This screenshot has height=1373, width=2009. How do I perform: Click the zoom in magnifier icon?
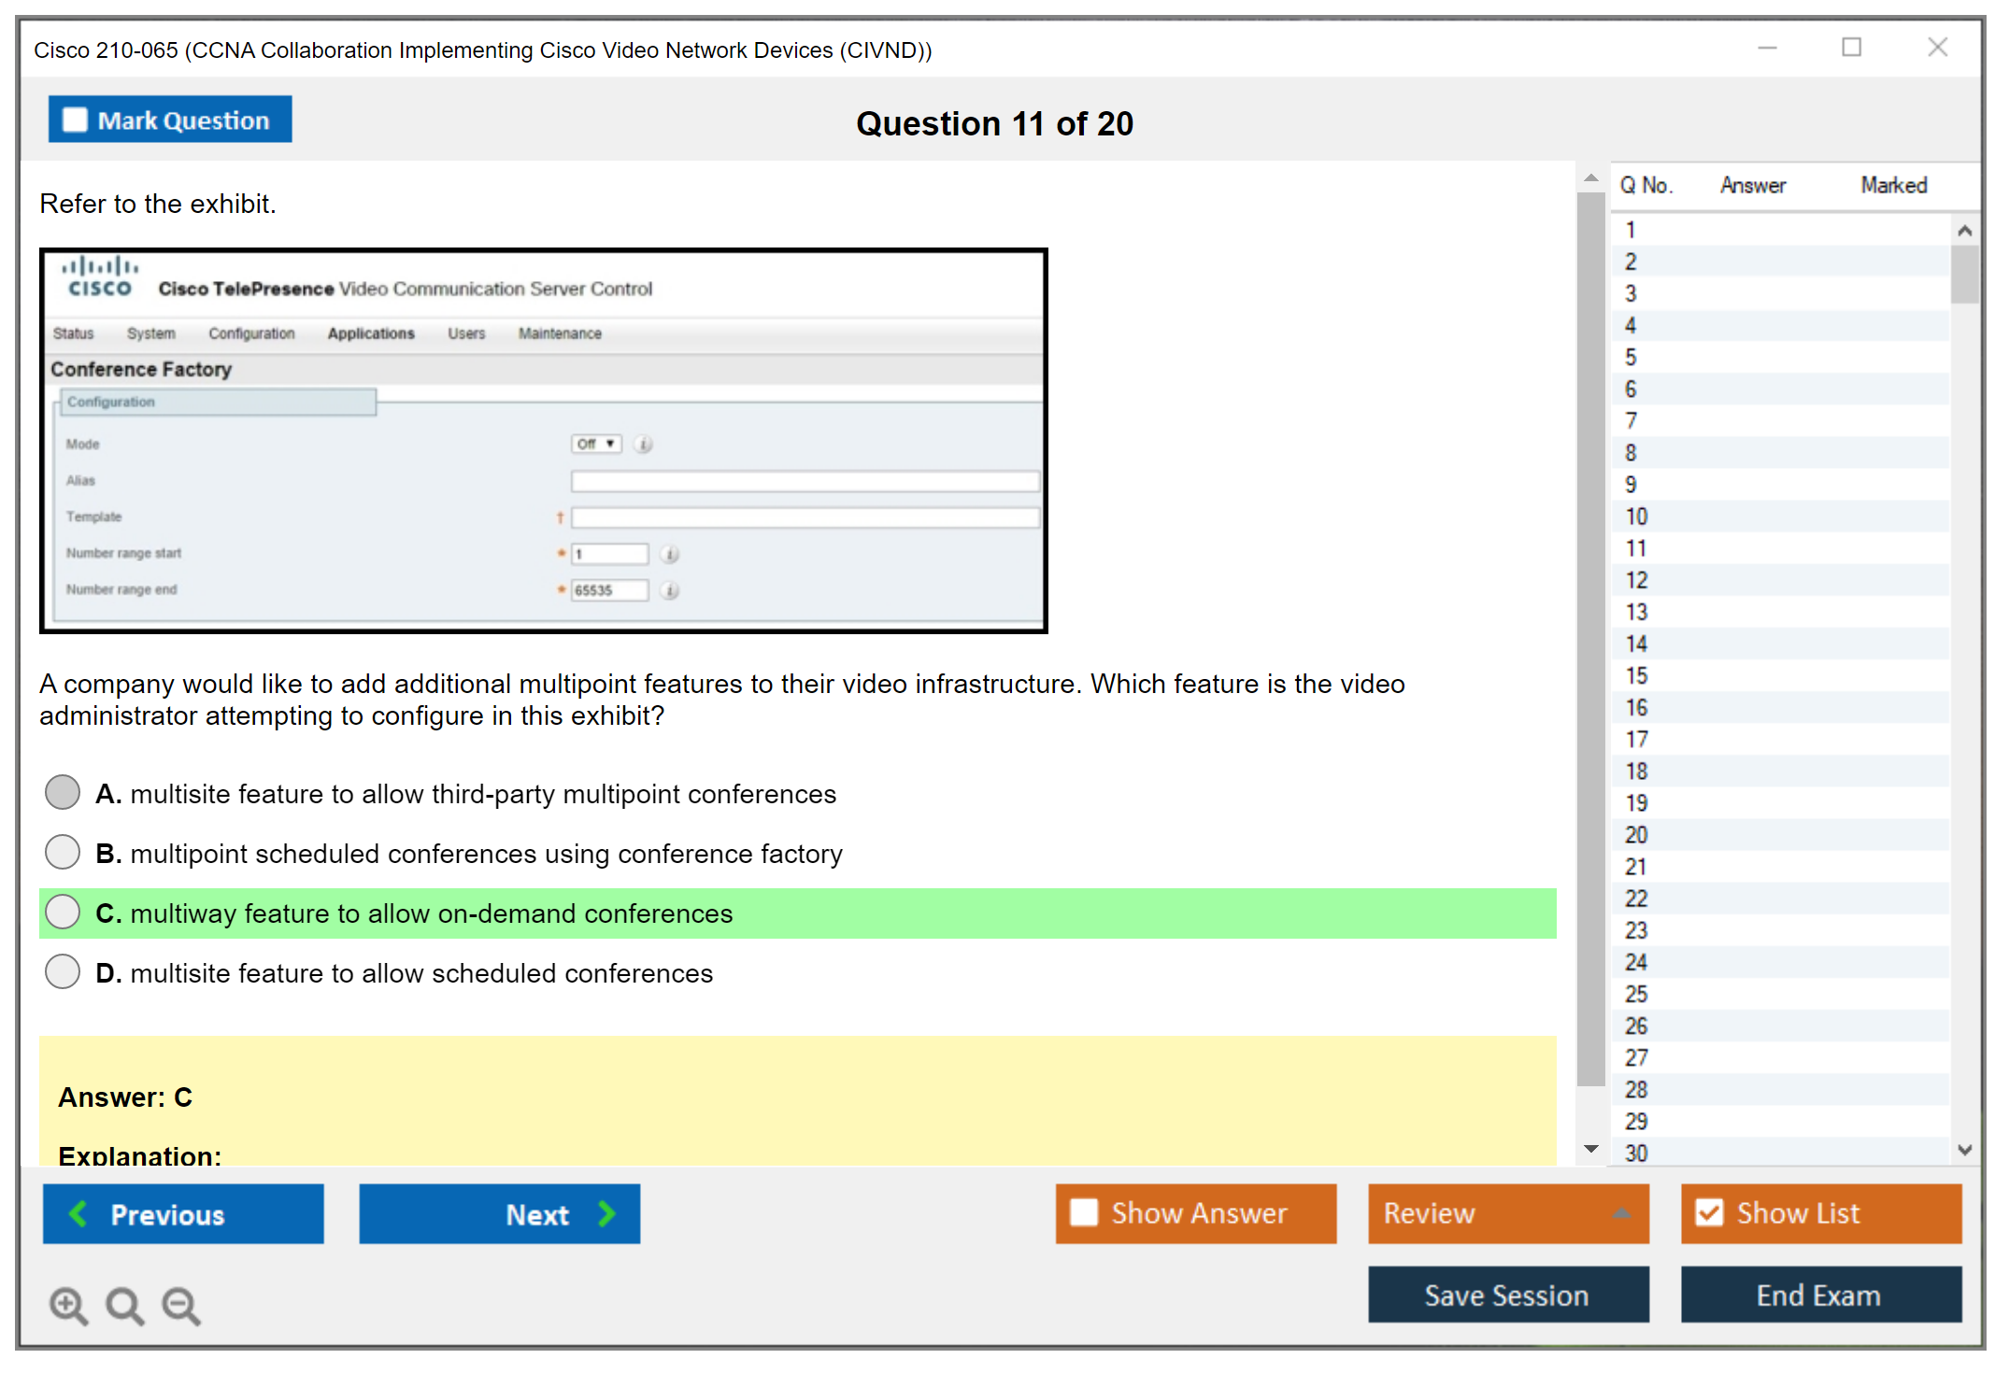68,1305
